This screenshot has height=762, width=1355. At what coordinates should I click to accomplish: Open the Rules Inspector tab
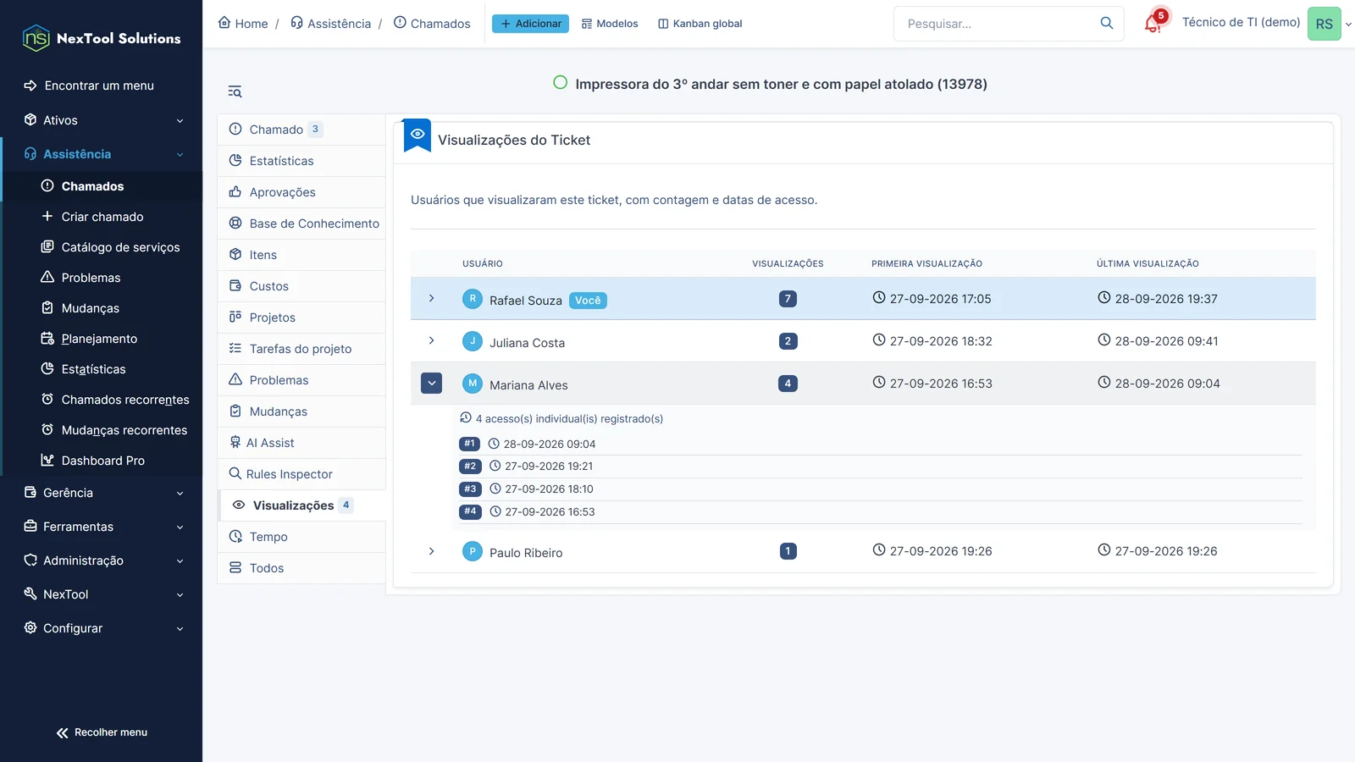(x=301, y=474)
